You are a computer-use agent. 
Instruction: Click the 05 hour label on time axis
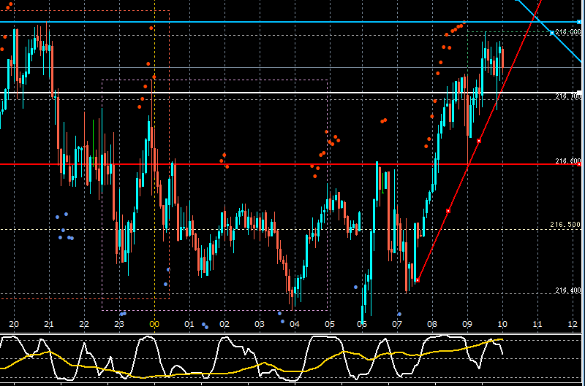(330, 324)
